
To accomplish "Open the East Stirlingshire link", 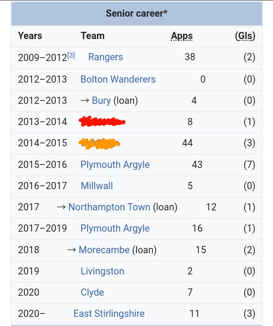I will click(x=109, y=313).
